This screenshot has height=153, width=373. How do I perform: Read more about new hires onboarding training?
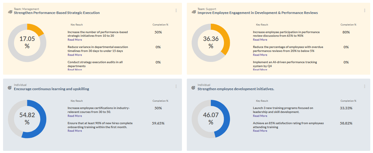click(x=75, y=131)
